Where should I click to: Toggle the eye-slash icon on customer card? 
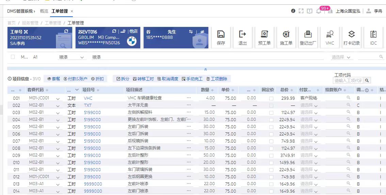click(x=202, y=32)
